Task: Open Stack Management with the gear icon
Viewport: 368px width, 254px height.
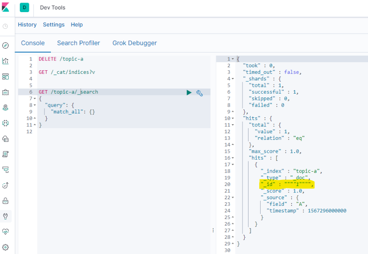Action: (6, 248)
